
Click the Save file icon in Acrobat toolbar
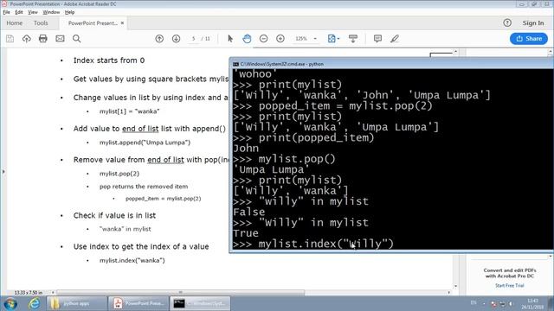click(x=10, y=38)
